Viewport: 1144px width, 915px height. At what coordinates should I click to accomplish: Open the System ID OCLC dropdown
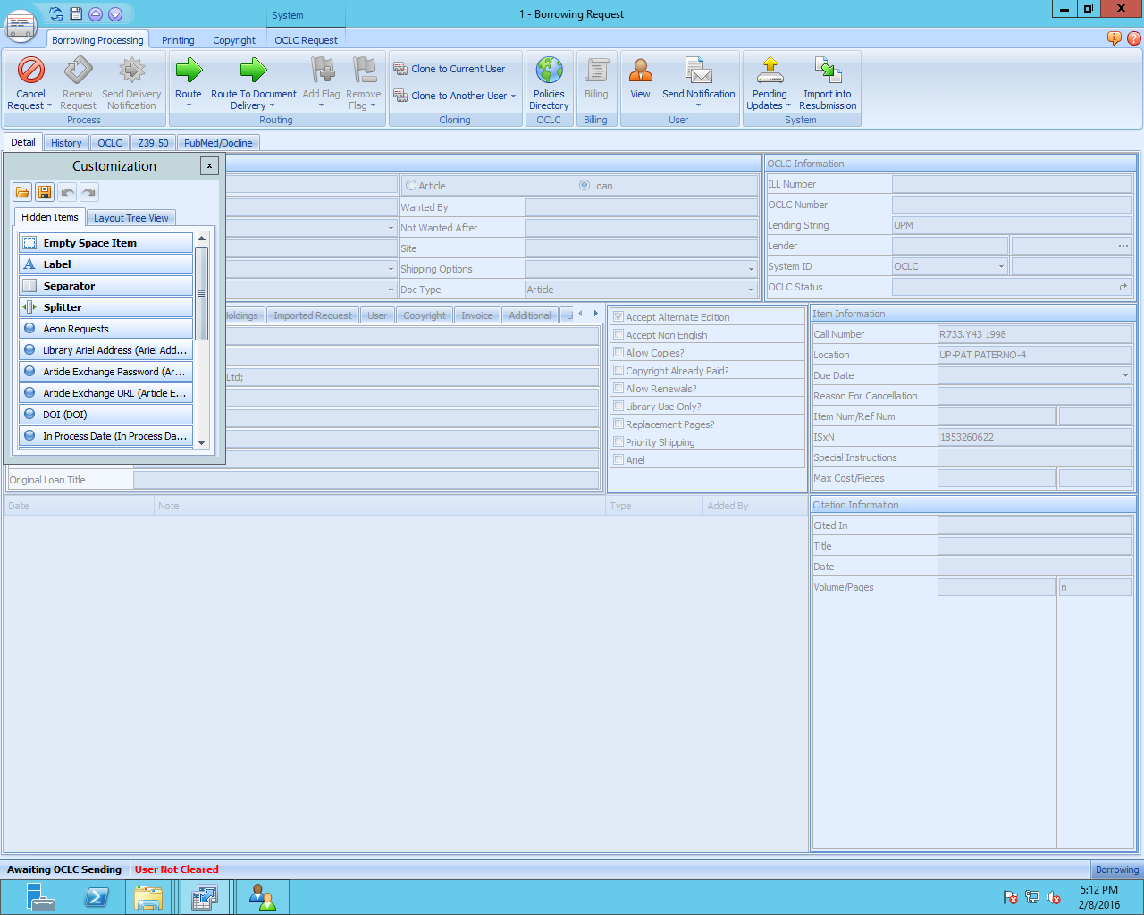1001,266
